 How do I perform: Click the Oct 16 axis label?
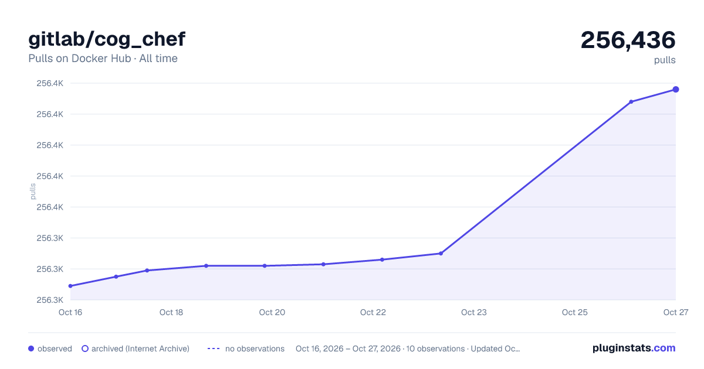(x=70, y=312)
